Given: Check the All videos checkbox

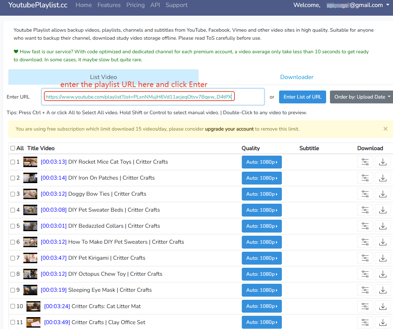Looking at the screenshot, I should pyautogui.click(x=13, y=148).
